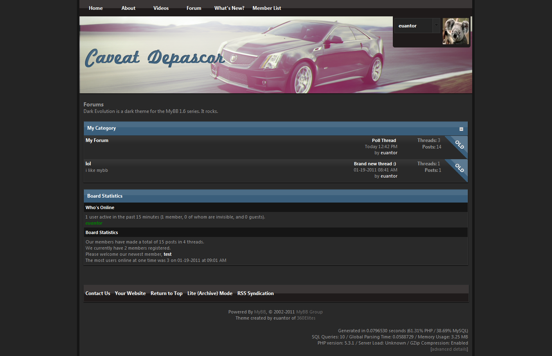The height and width of the screenshot is (356, 552).
Task: Open the euantor user dropdown arrow
Action: (x=436, y=25)
